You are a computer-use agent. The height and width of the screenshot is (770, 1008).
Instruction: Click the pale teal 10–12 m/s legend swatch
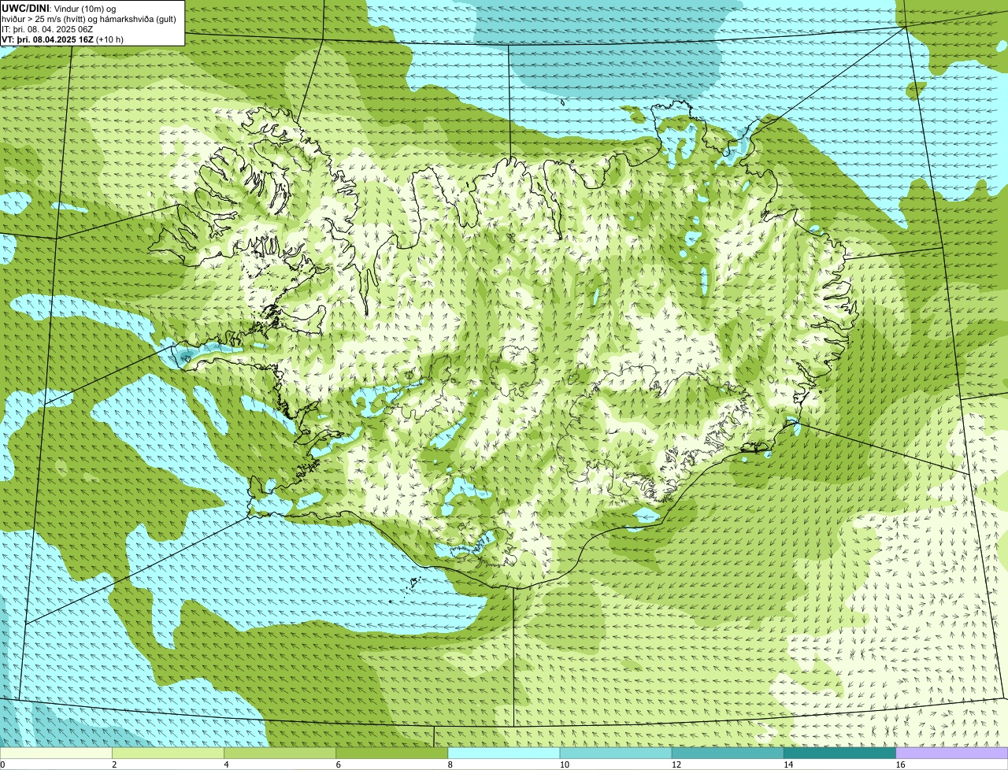pos(616,753)
